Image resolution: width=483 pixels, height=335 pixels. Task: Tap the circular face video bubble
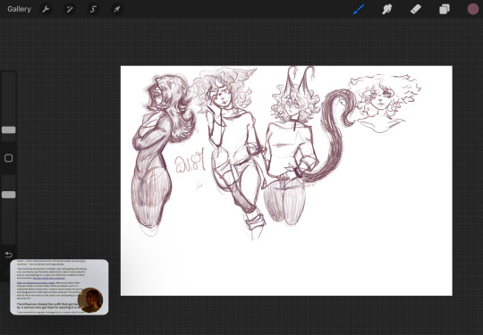[90, 300]
